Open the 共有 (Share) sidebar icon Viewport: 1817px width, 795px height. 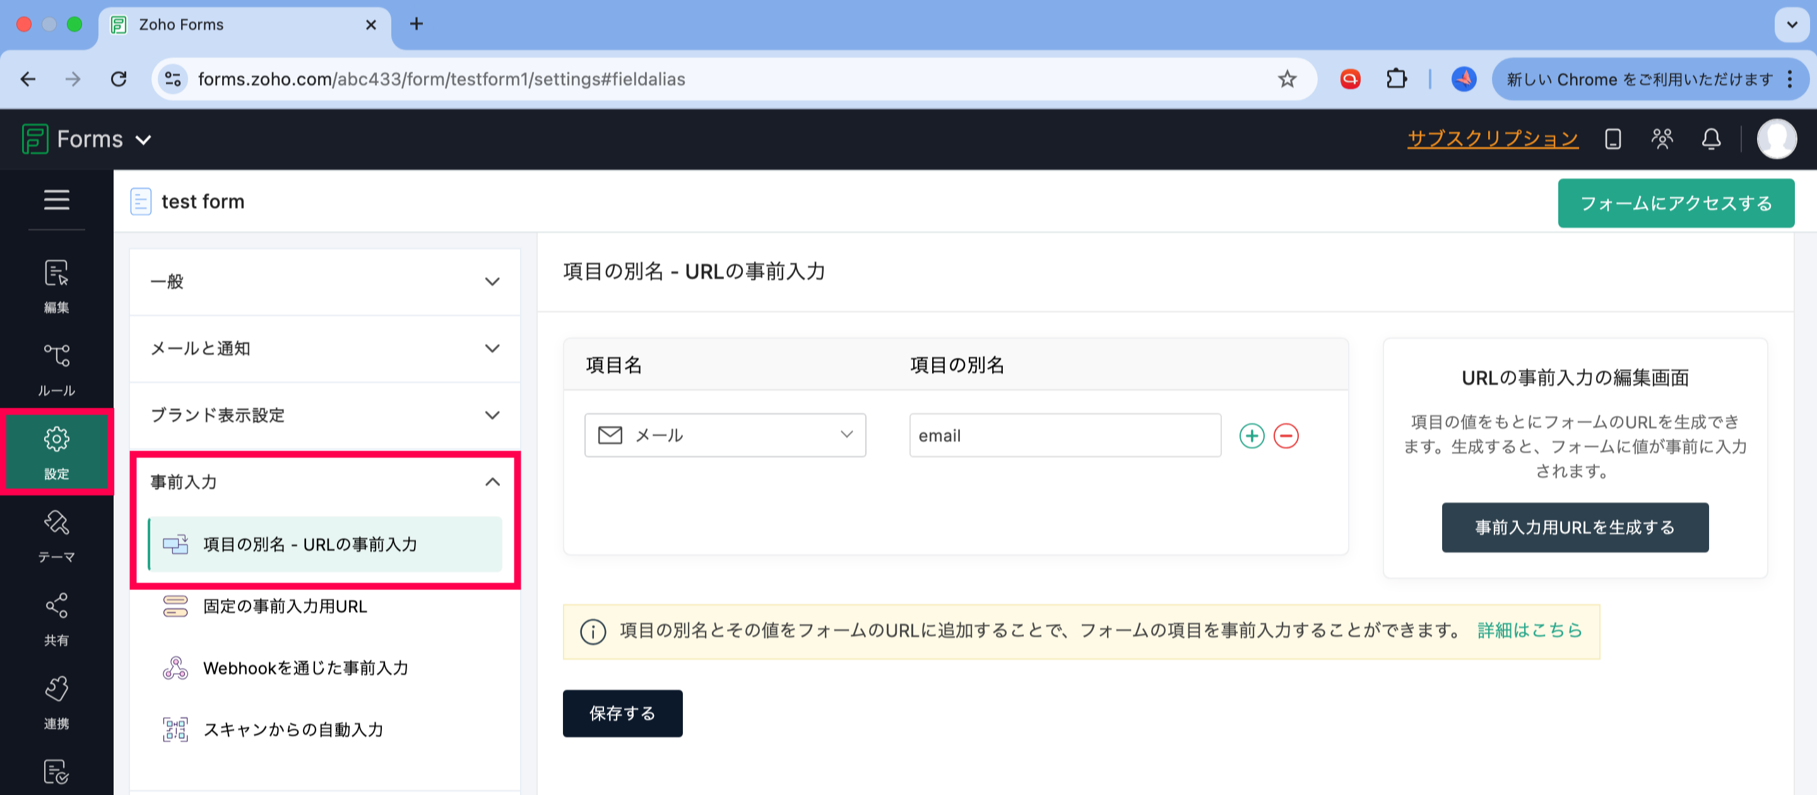56,618
